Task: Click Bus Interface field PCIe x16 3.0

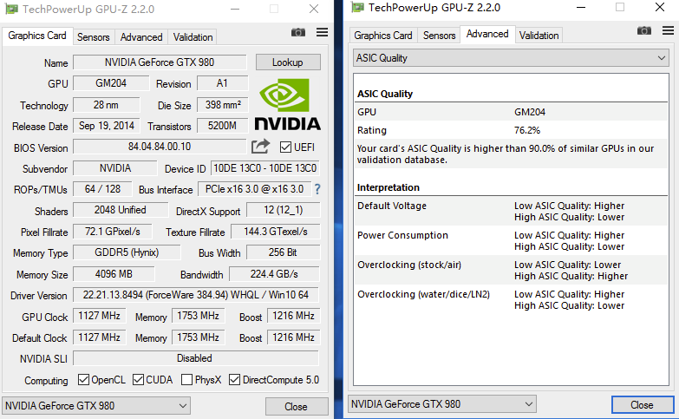Action: [x=255, y=189]
